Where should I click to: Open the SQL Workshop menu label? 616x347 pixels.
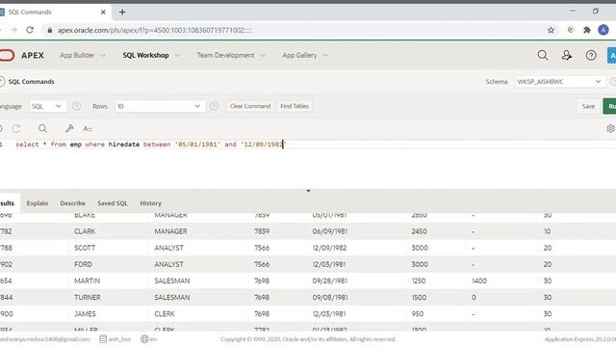tap(145, 56)
